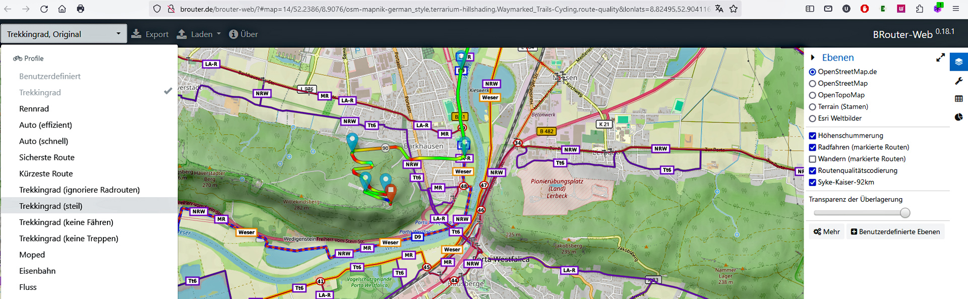Choose Trekkingrad (keine Treppen) profile

tap(89, 238)
